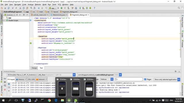Open the Android project view dropdown
184x103 pixels.
9,15
